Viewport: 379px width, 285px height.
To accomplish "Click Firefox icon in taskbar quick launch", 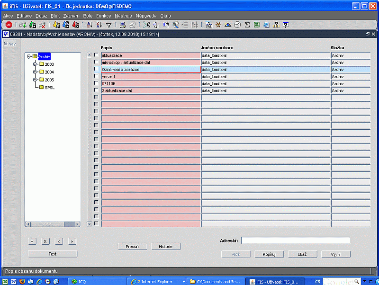I will [22, 281].
